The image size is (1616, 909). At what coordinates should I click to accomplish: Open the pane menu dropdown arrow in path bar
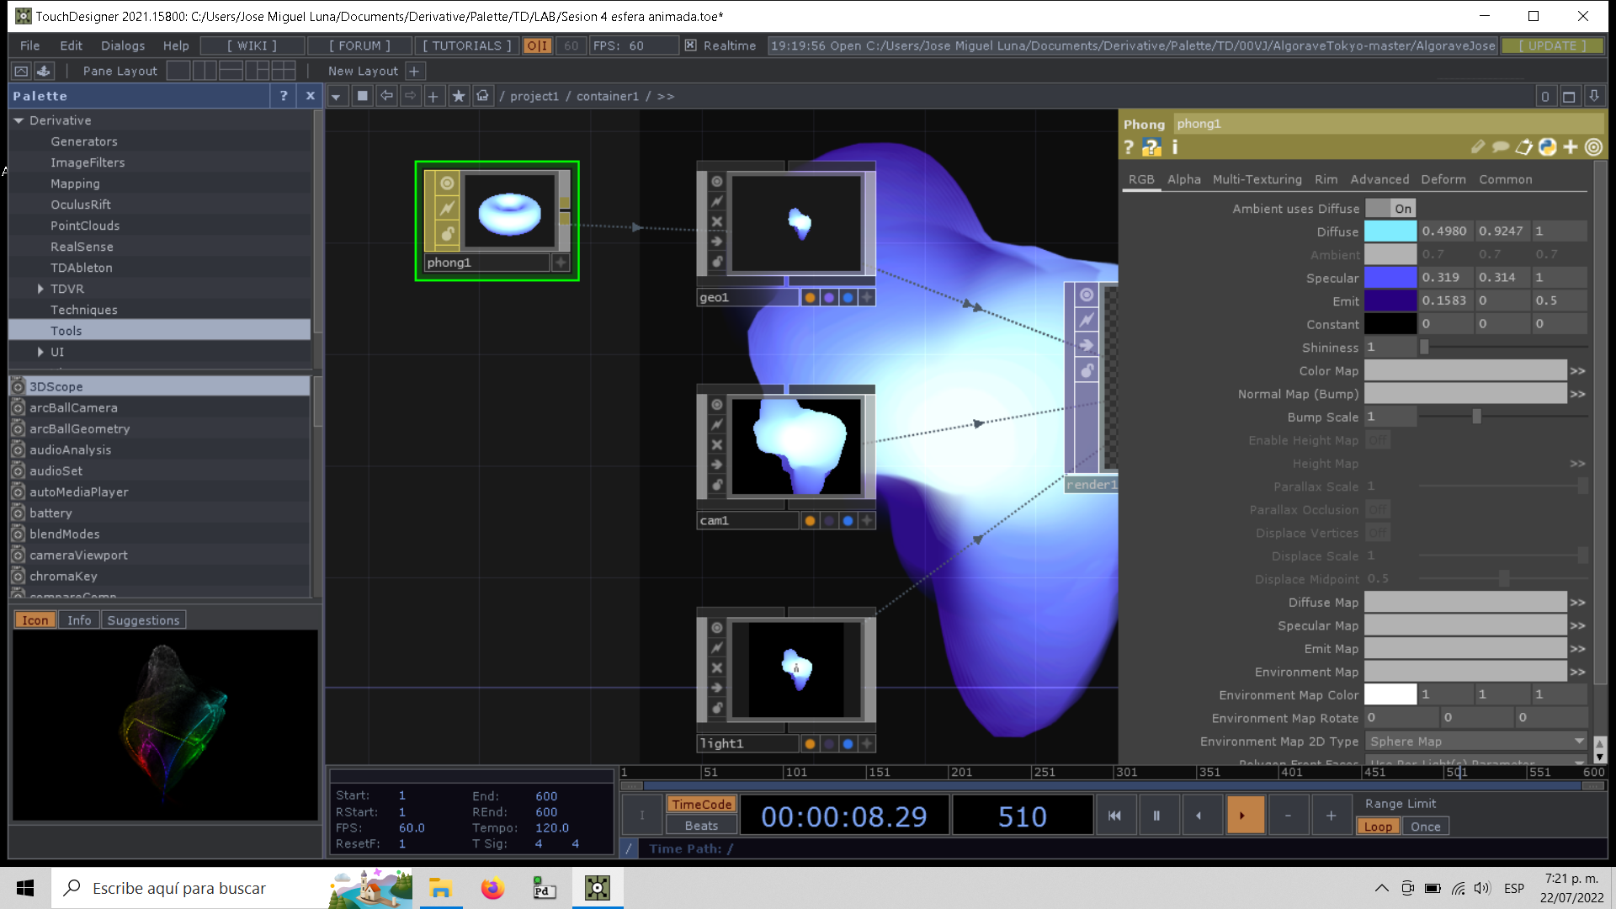[x=336, y=96]
